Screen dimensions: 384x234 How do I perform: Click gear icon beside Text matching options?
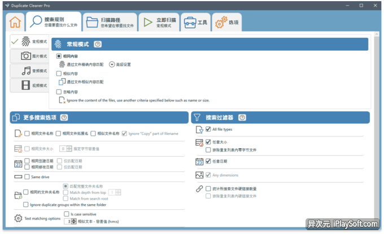coord(18,218)
